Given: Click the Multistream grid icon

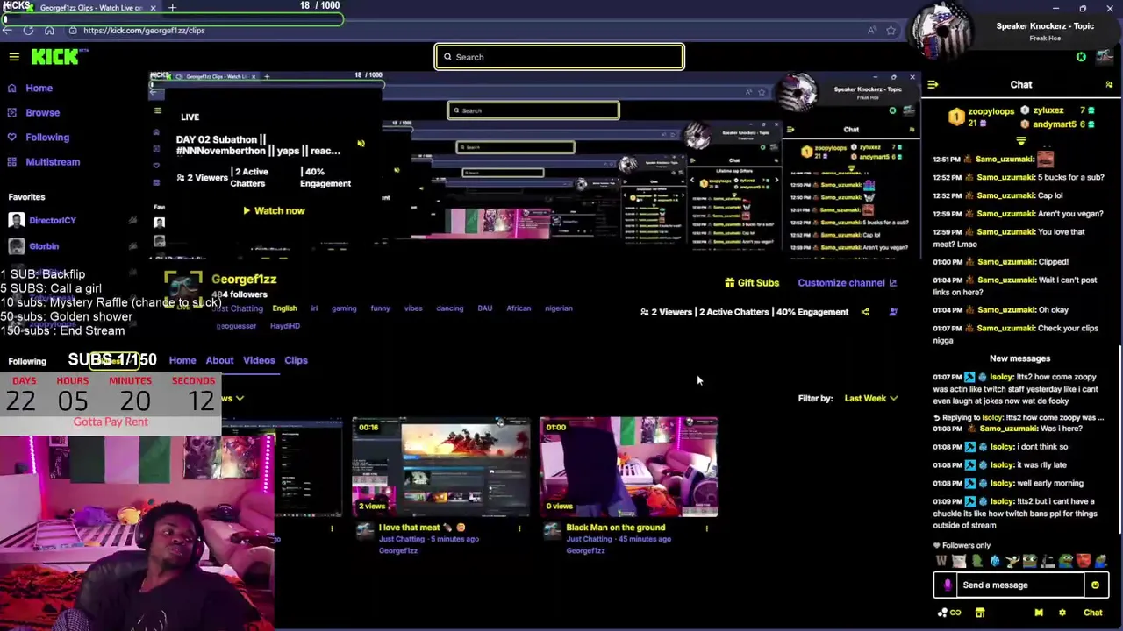Looking at the screenshot, I should coord(11,161).
